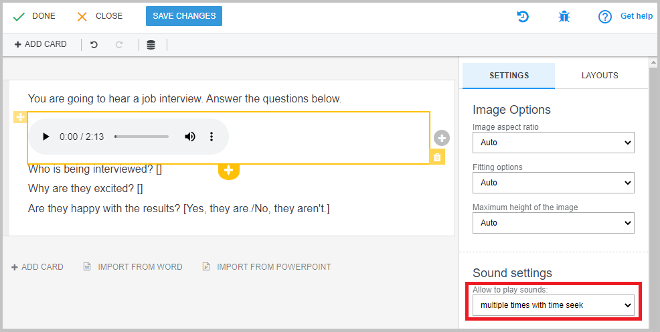Open the database stack icon
The image size is (660, 332).
[151, 45]
